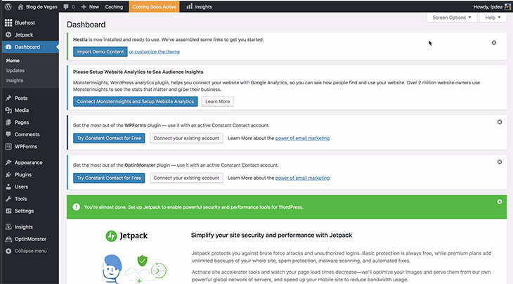This screenshot has height=284, width=513.
Task: Click the OptinMonster monster icon
Action: point(8,239)
